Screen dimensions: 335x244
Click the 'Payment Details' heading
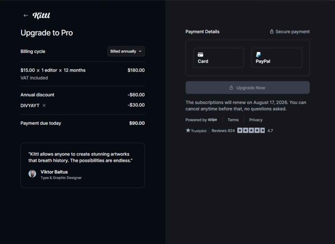203,31
